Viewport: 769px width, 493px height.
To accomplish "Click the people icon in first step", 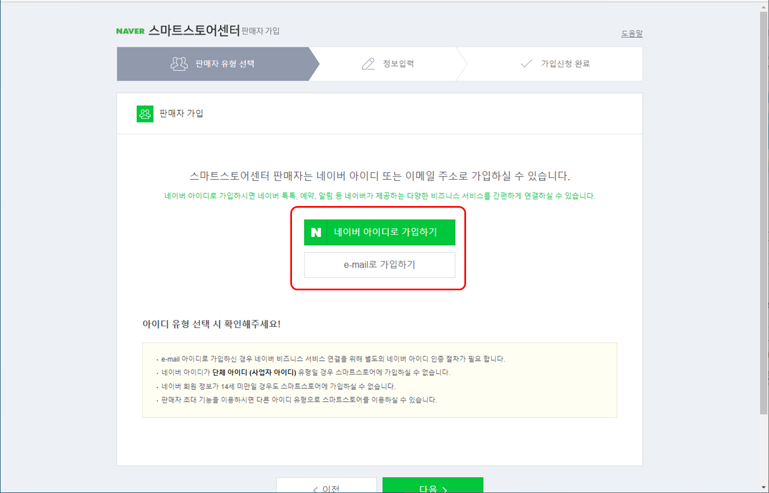I will tap(179, 64).
